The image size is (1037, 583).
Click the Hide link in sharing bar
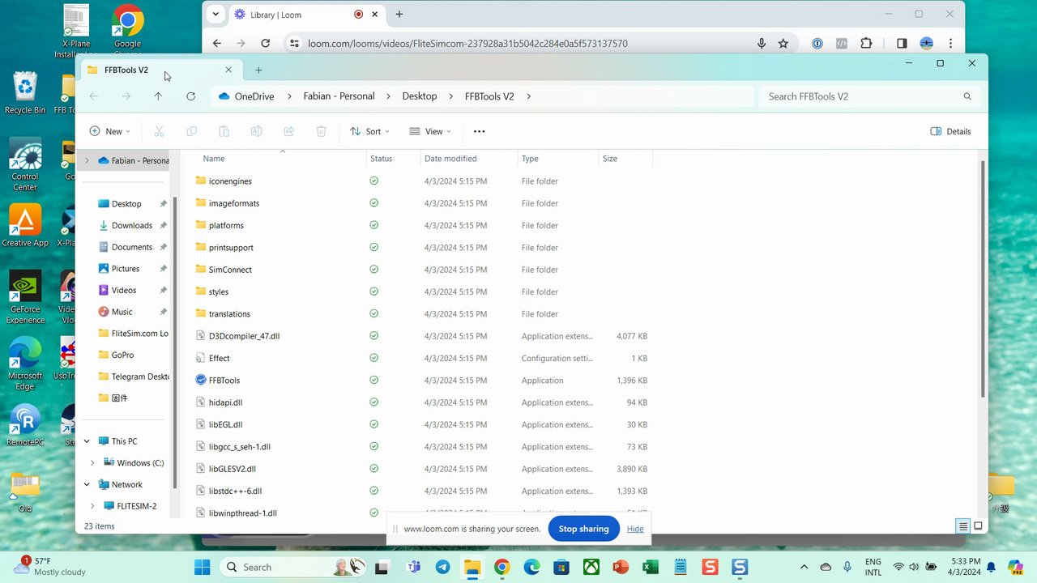point(635,529)
